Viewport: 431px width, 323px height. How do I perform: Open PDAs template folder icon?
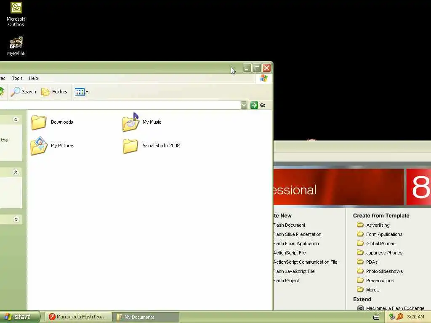coord(360,262)
